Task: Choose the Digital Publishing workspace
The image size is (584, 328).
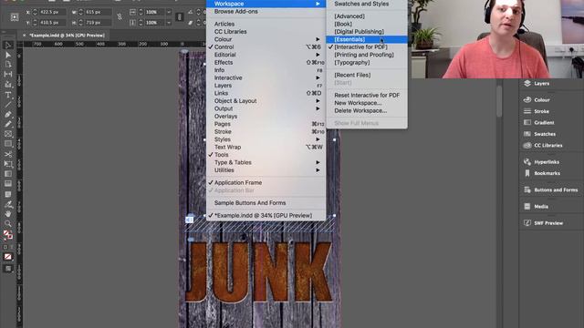Action: 367,32
